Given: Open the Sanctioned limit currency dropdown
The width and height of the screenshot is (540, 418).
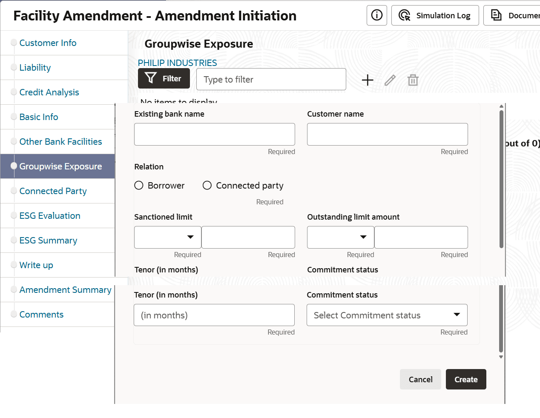Looking at the screenshot, I should click(x=168, y=237).
